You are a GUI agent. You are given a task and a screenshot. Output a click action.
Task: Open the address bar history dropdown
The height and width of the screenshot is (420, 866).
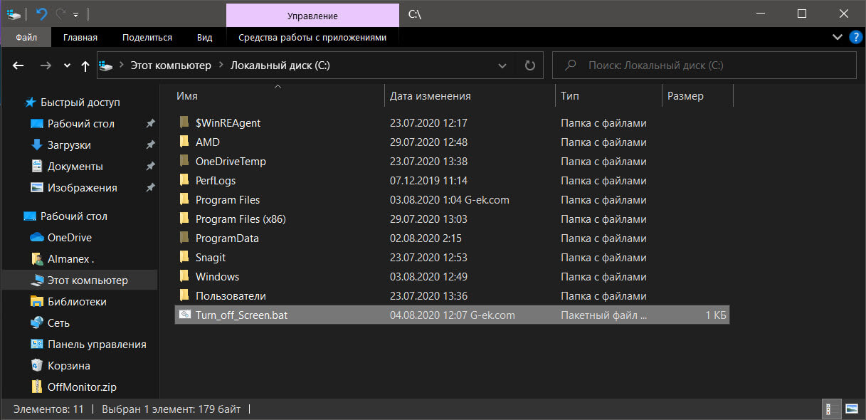pos(502,65)
